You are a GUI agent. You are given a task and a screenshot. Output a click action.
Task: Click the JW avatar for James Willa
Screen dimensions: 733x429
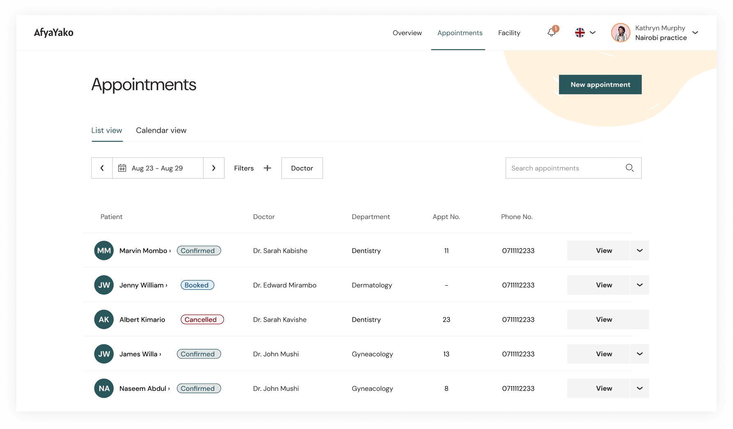(104, 354)
